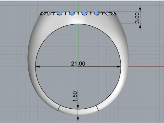Click the center blue gemstone left of the green axis

[72, 13]
